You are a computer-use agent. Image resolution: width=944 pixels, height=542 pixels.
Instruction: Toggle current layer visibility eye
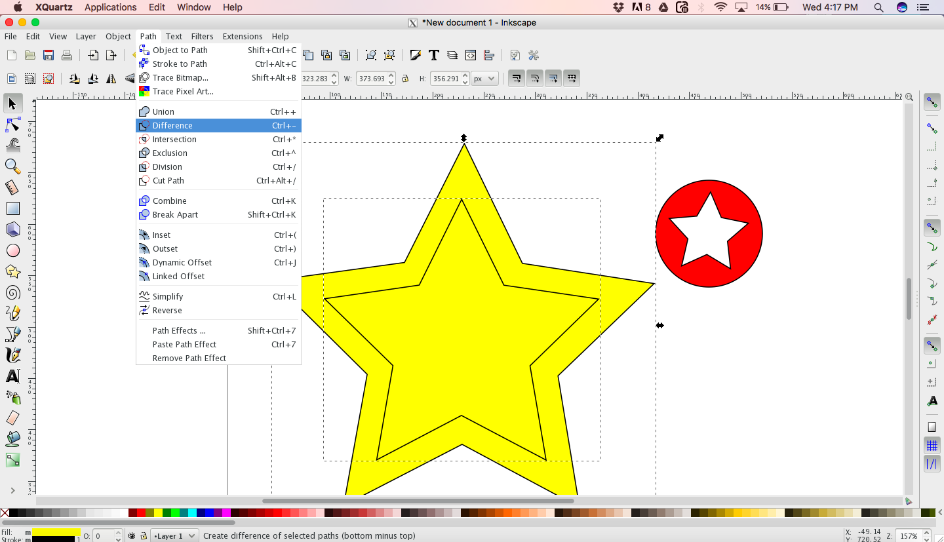(x=132, y=535)
